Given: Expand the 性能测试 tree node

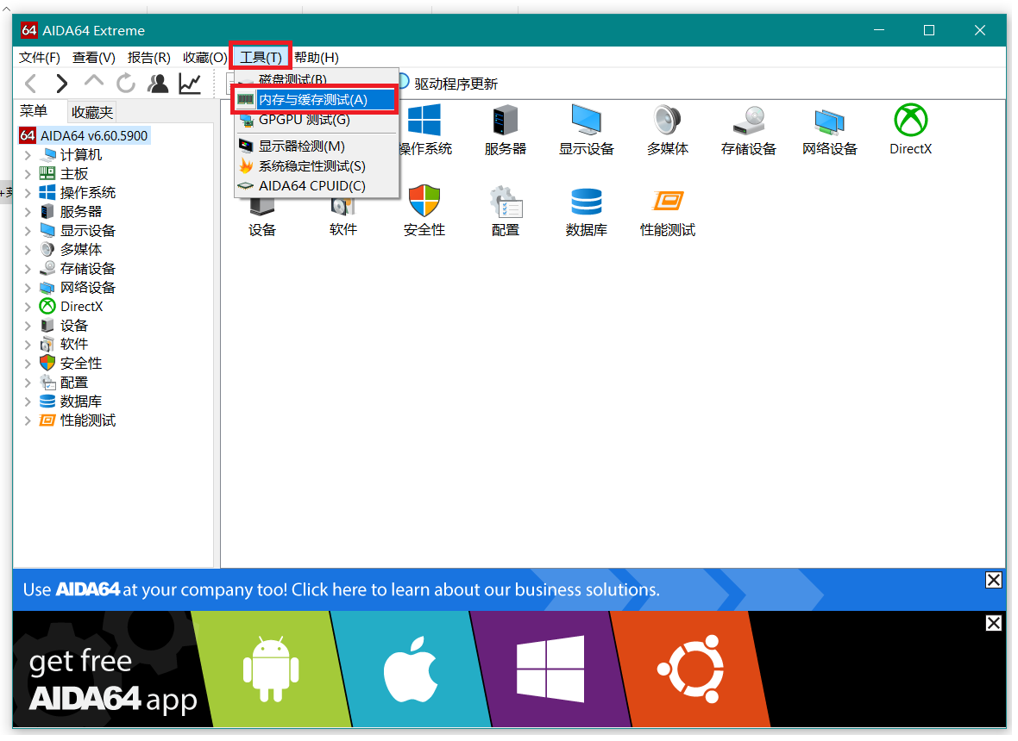Looking at the screenshot, I should [28, 420].
